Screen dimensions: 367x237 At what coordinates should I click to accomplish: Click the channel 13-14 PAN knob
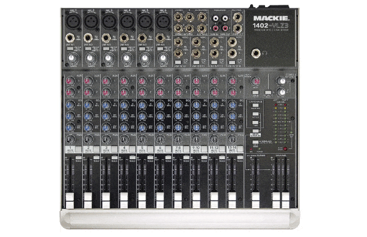tap(232, 139)
